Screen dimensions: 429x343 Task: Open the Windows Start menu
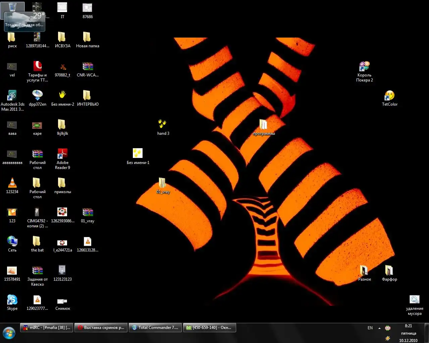click(x=9, y=333)
